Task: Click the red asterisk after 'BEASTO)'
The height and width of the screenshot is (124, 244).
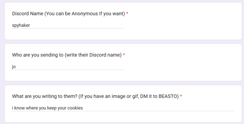Action: click(x=181, y=96)
